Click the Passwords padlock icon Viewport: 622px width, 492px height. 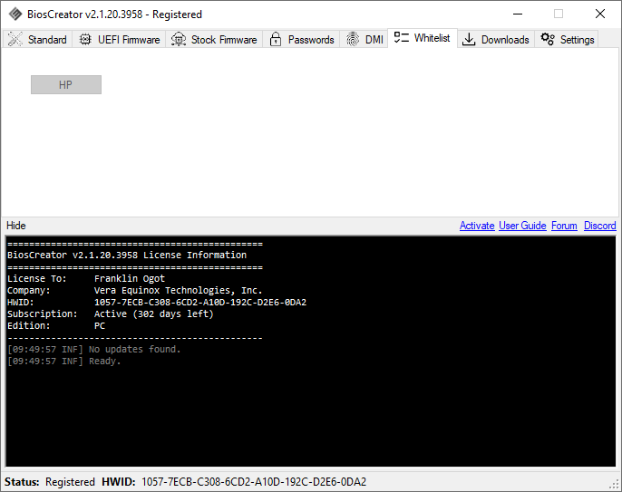(x=276, y=39)
